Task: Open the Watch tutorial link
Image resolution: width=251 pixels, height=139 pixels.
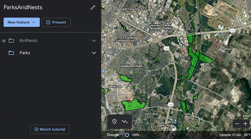Action: (50, 129)
